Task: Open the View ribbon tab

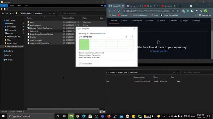Action: (27, 6)
